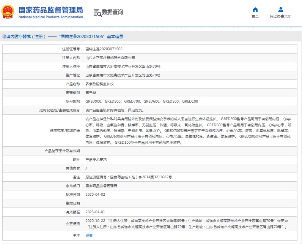Click National Medical Products Administration subtitle
This screenshot has height=244, width=302.
coord(51,17)
